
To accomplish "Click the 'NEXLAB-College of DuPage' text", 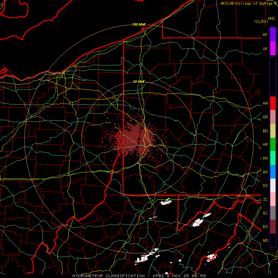I will pos(246,3).
